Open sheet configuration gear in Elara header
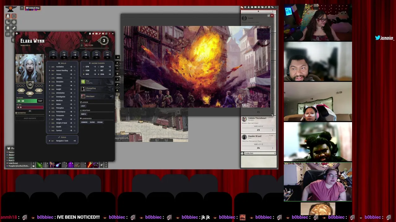This screenshot has width=396, height=222. point(93,34)
